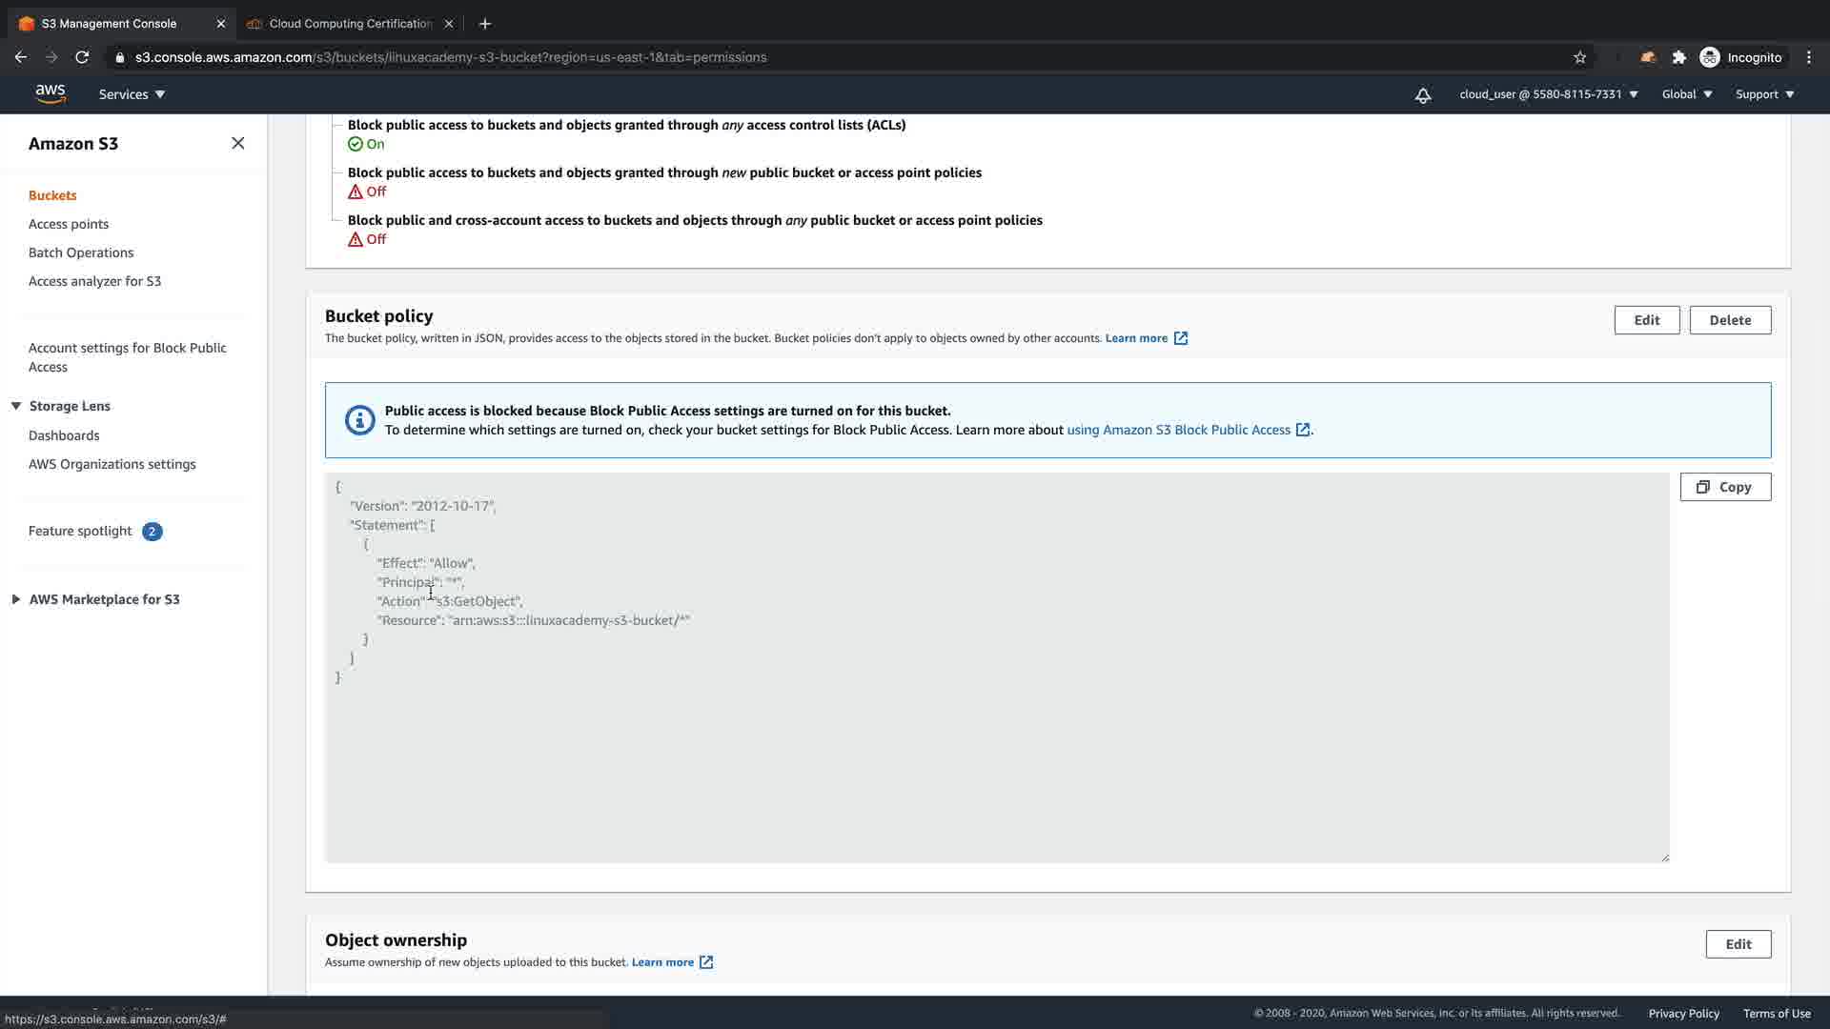Expand the Services dropdown menu

pos(132,94)
